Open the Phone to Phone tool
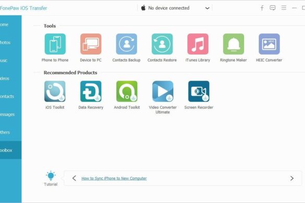 (55, 44)
